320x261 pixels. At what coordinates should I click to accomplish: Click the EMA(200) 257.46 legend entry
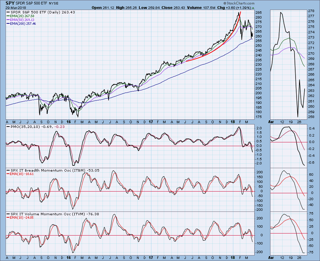click(21, 24)
